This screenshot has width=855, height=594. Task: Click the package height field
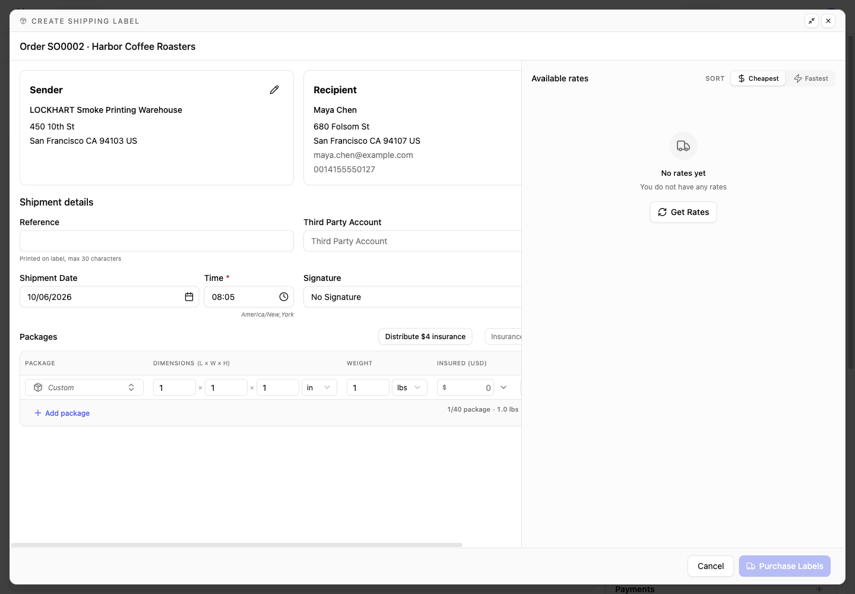point(278,387)
